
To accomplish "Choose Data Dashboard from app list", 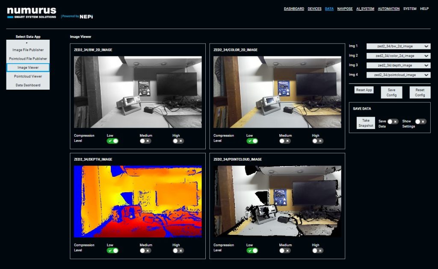I will click(28, 85).
